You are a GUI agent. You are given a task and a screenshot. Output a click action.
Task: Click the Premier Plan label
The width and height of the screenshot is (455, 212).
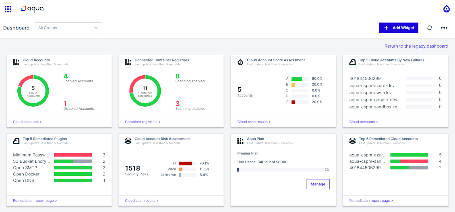pyautogui.click(x=248, y=153)
